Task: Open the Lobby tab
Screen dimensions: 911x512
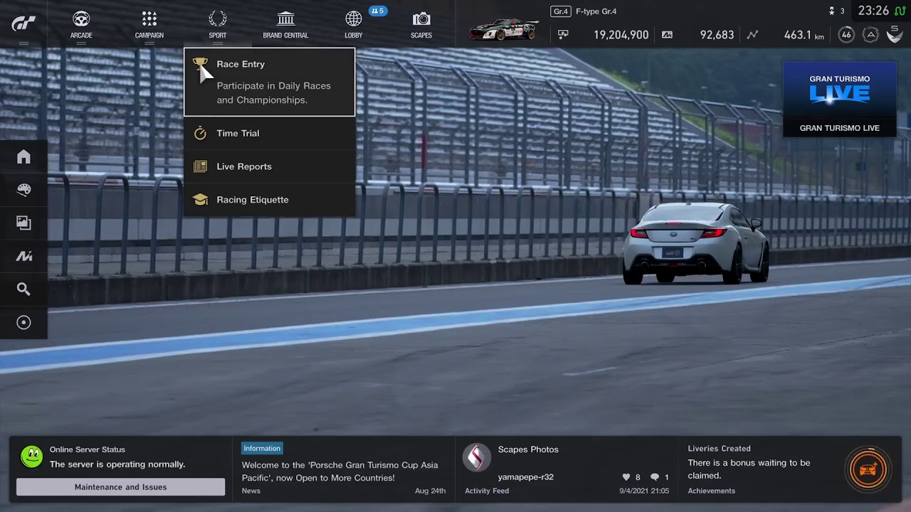Action: 354,25
